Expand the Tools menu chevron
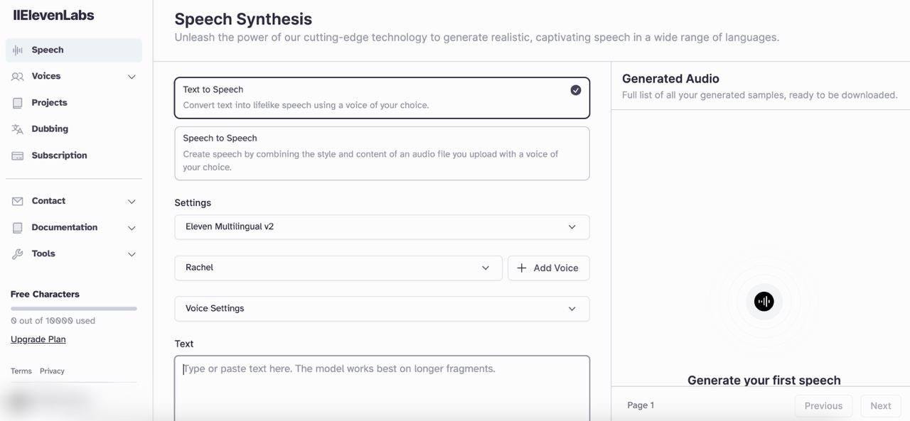This screenshot has height=421, width=910. tap(132, 254)
